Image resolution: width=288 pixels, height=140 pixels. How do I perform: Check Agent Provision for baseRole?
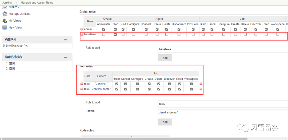193,34
